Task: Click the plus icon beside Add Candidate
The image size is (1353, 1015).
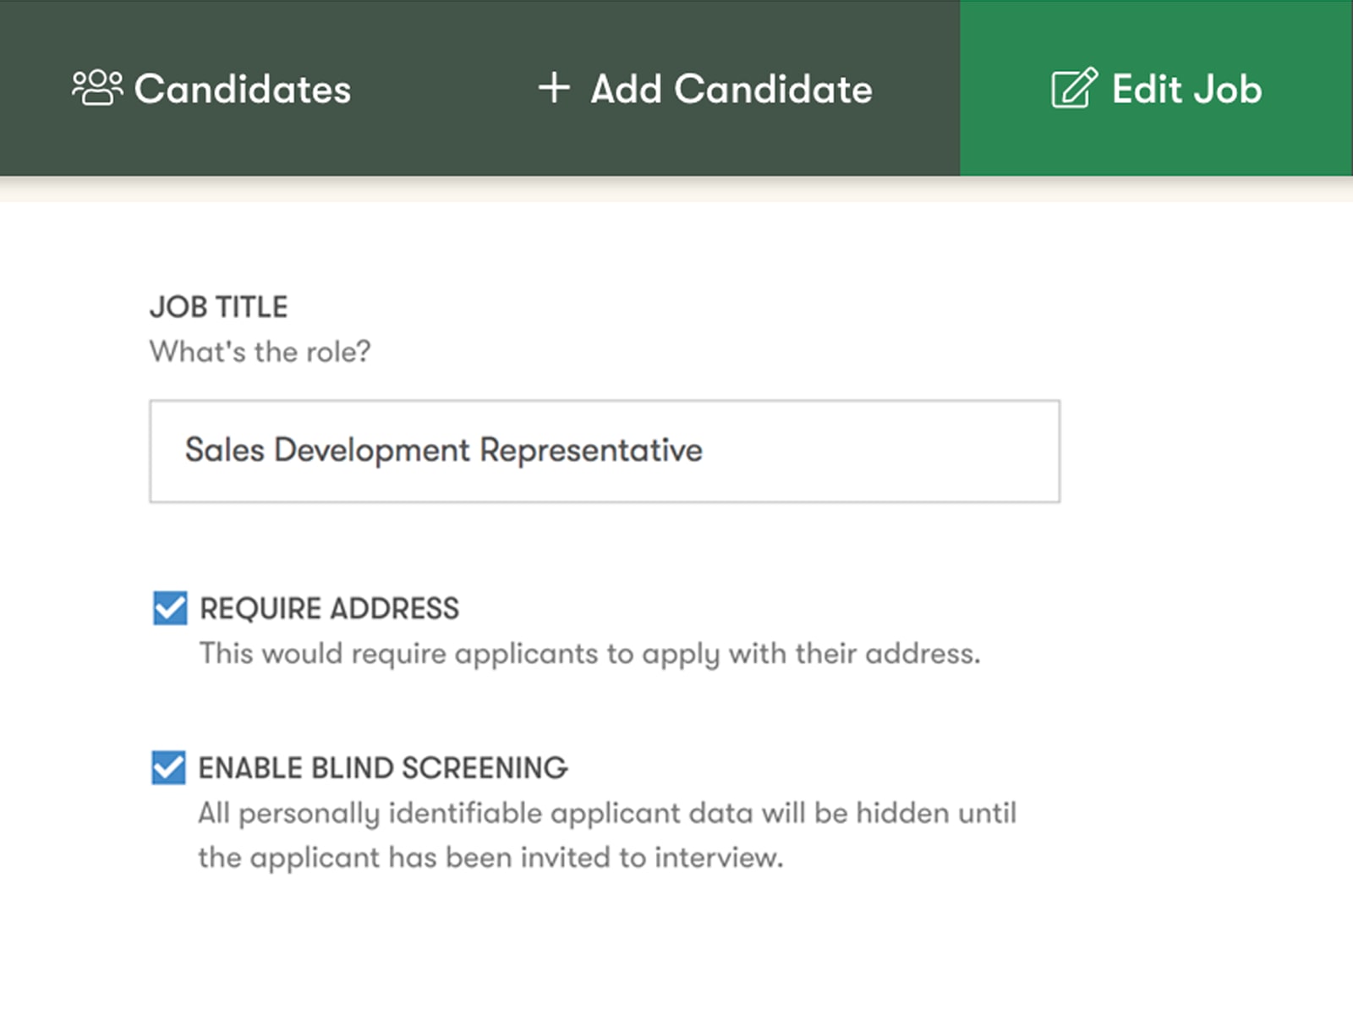Action: tap(554, 88)
